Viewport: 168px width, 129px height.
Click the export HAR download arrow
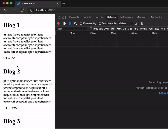pos(142,23)
